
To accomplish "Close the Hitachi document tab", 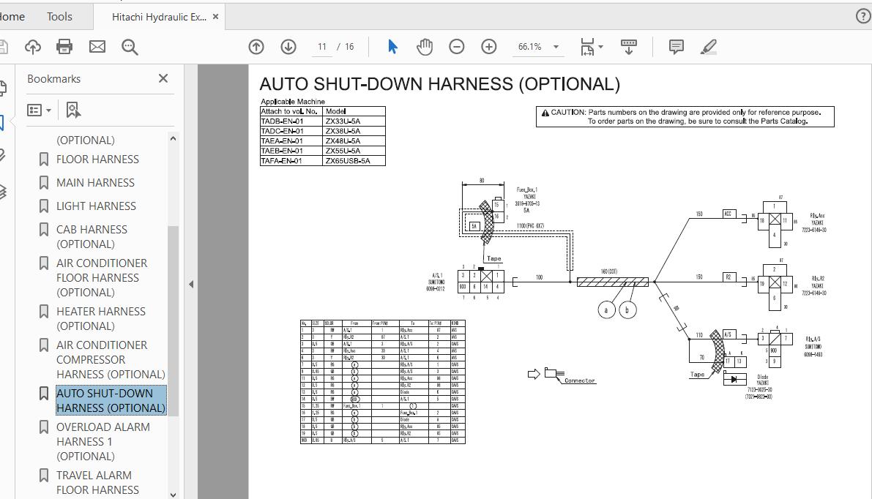I will [x=215, y=17].
